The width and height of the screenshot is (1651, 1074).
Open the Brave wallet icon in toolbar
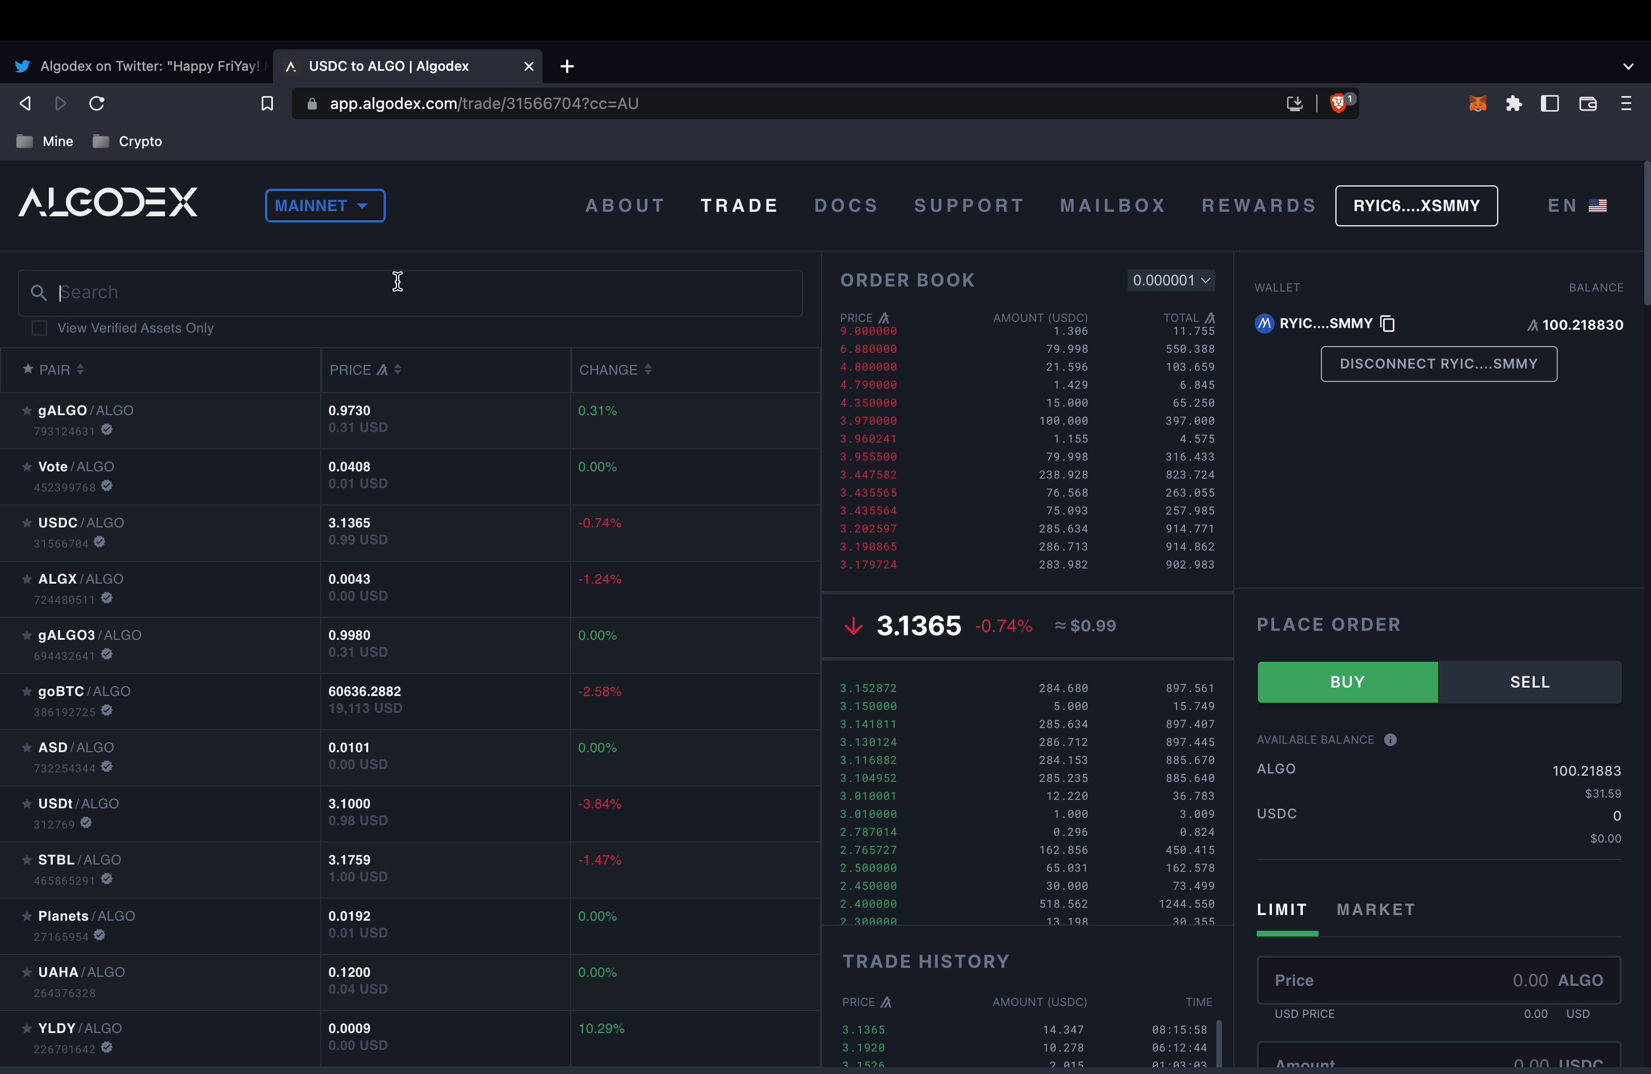click(1588, 103)
